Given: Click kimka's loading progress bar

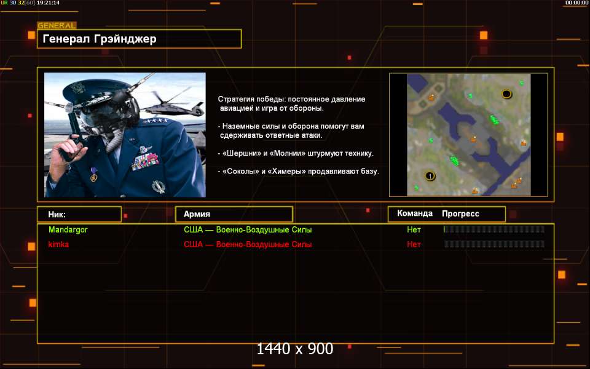Looking at the screenshot, I should coord(494,245).
